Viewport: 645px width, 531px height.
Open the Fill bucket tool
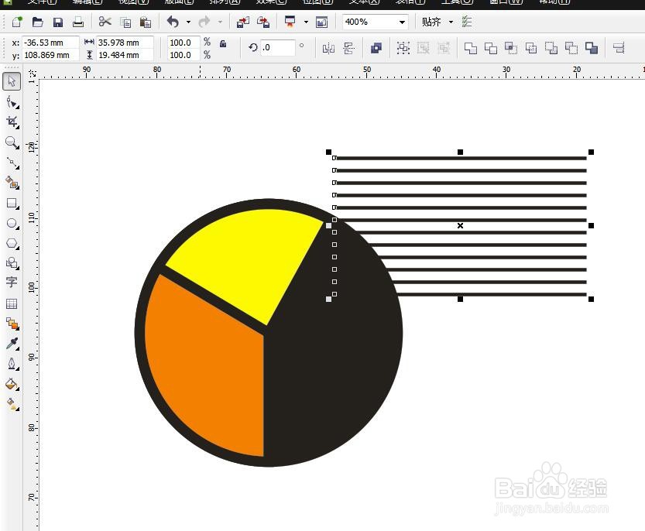(12, 384)
